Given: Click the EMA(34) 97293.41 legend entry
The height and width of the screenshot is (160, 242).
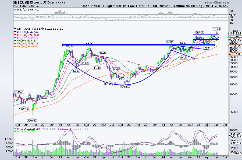Looking at the screenshot, I should [26, 37].
